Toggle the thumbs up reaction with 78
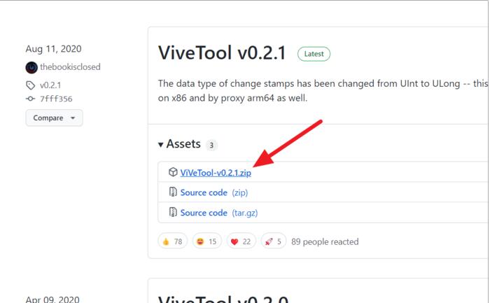This screenshot has height=303, width=490. click(x=172, y=241)
